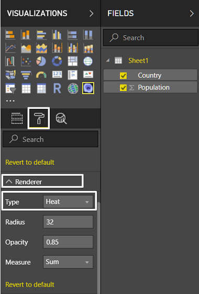Viewport: 199px width, 294px height.
Task: Select the multi-row card visual
Action: 72,75
